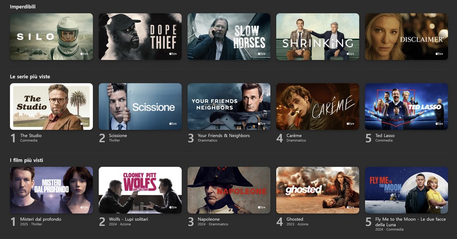Open the Misteri dal profondo film thumbnail

51,190
